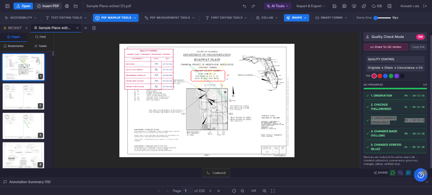Adjust the Stamp Size slider

382,18
